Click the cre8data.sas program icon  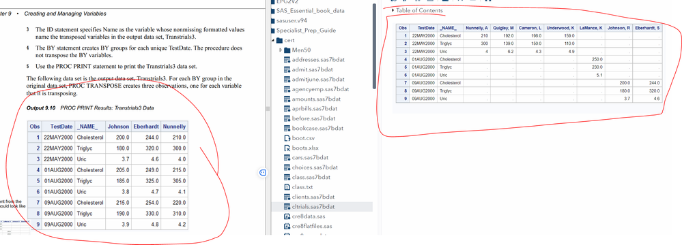pos(287,216)
